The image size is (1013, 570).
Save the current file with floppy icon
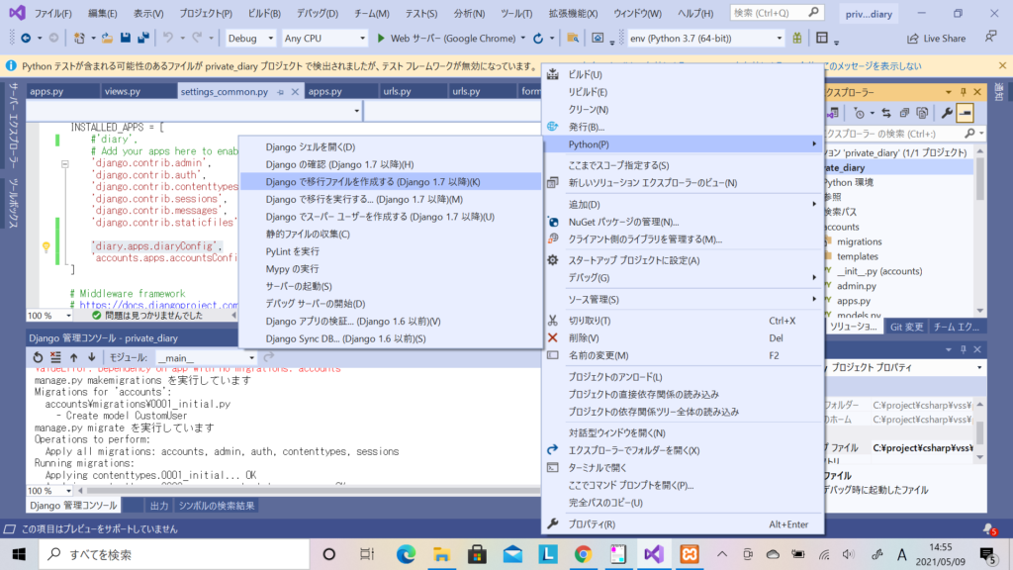point(126,39)
